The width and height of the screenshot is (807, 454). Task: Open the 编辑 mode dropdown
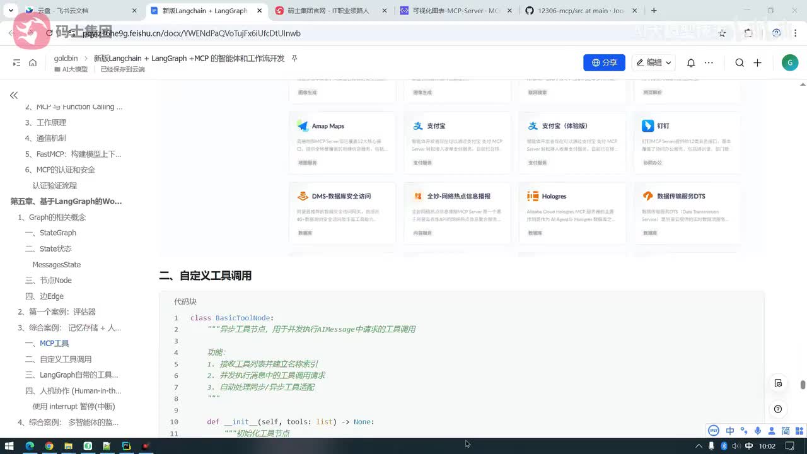654,62
